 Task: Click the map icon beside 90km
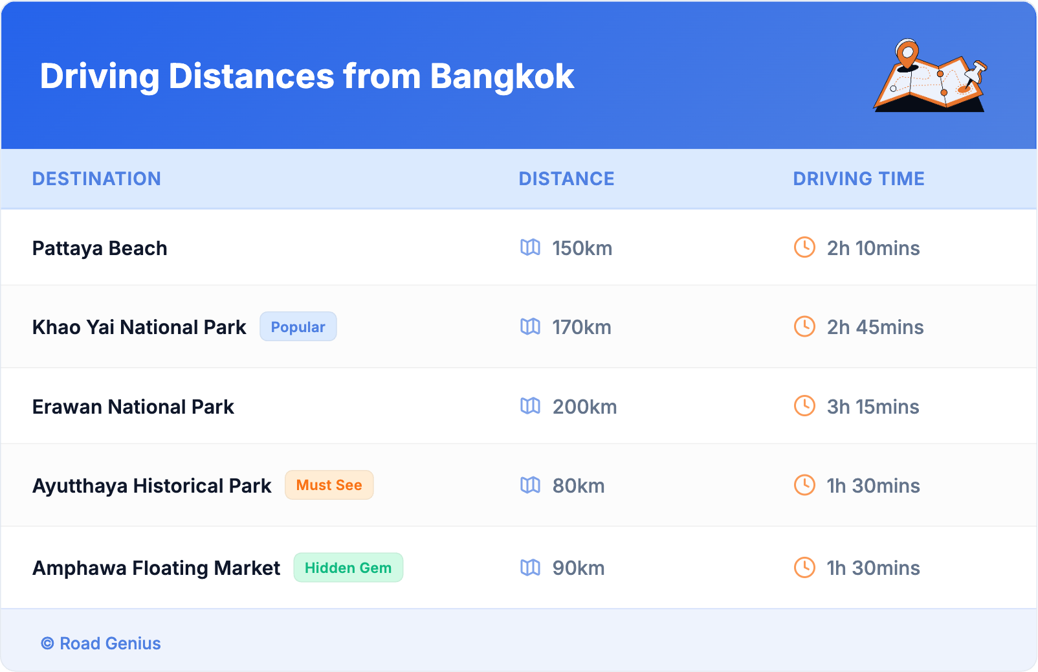(x=530, y=568)
